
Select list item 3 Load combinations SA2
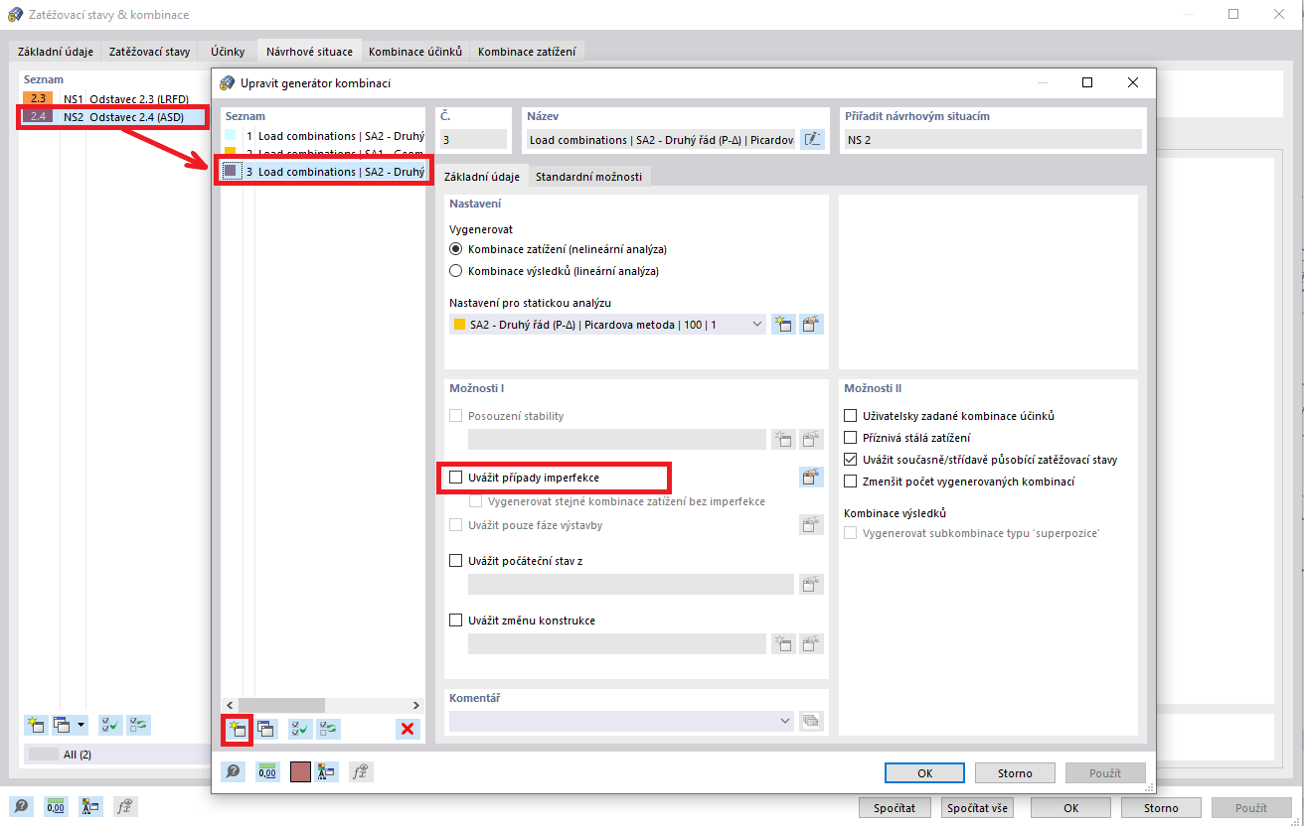324,172
